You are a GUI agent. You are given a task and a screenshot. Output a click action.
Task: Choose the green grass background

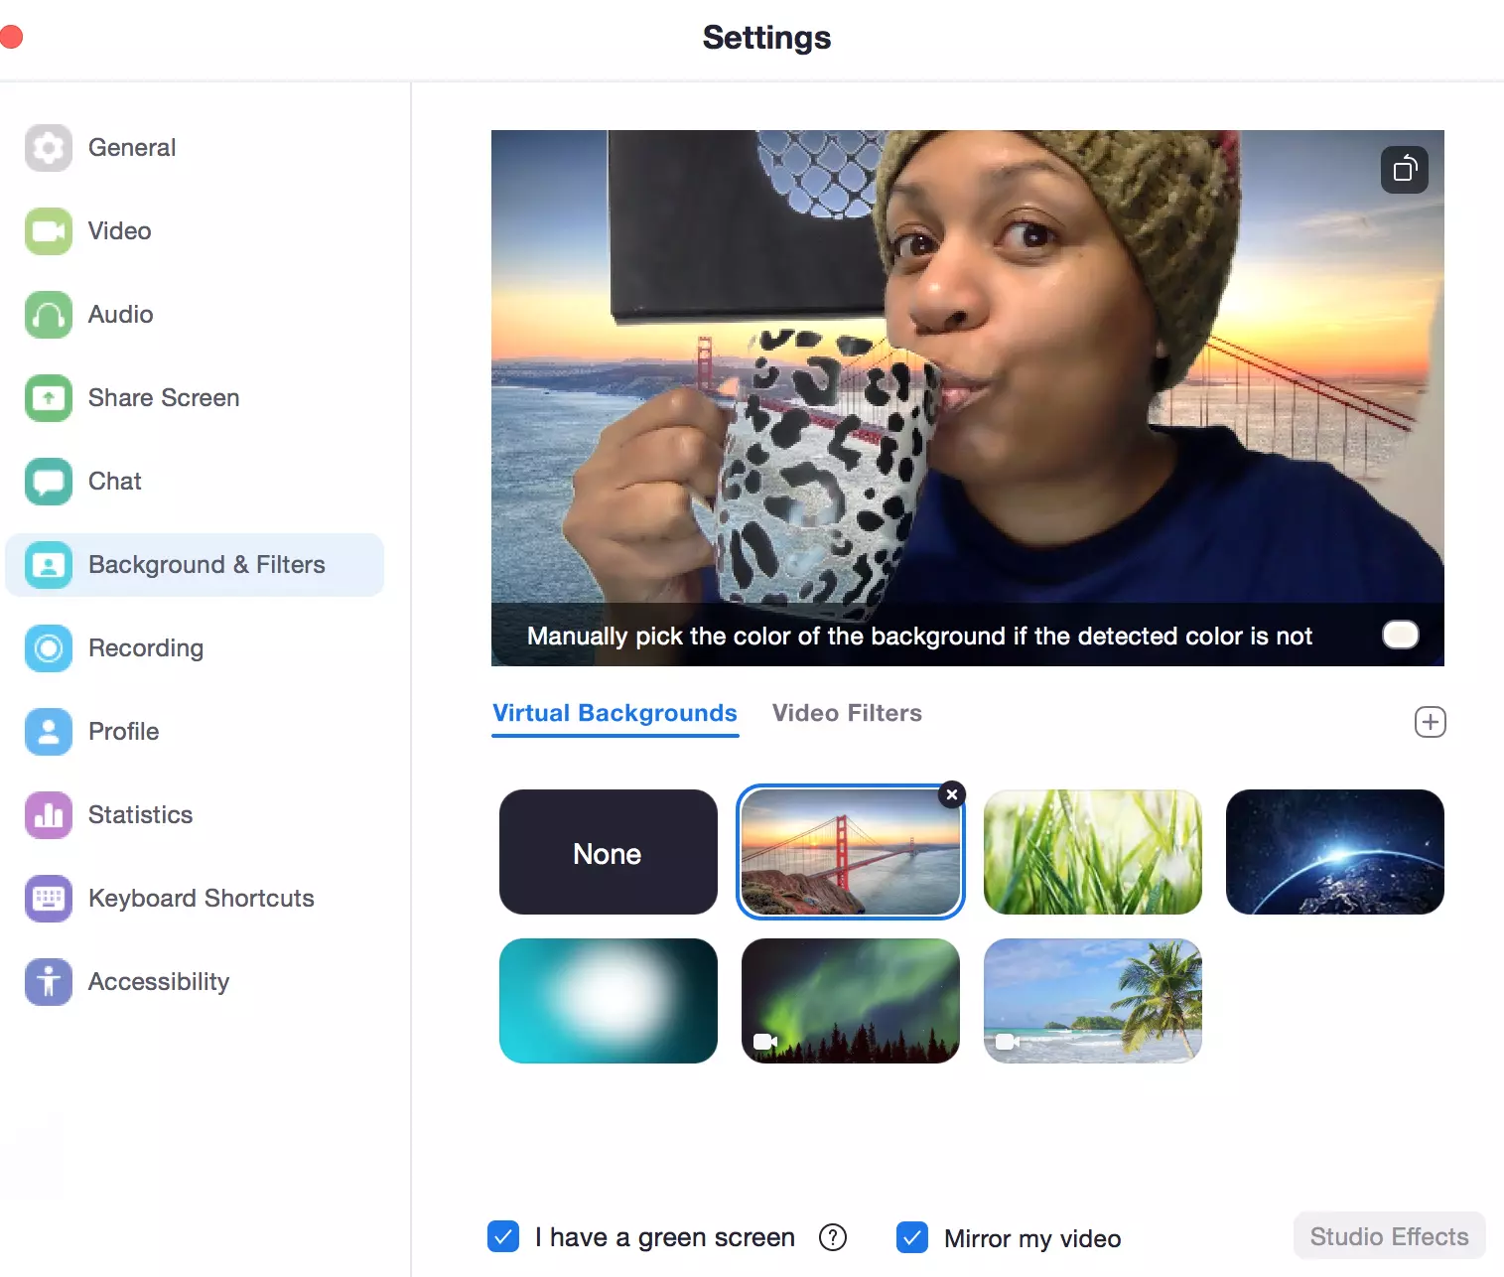[1093, 852]
